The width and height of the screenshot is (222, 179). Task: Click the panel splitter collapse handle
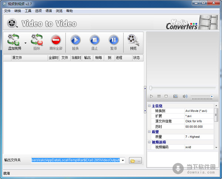coord(145,99)
